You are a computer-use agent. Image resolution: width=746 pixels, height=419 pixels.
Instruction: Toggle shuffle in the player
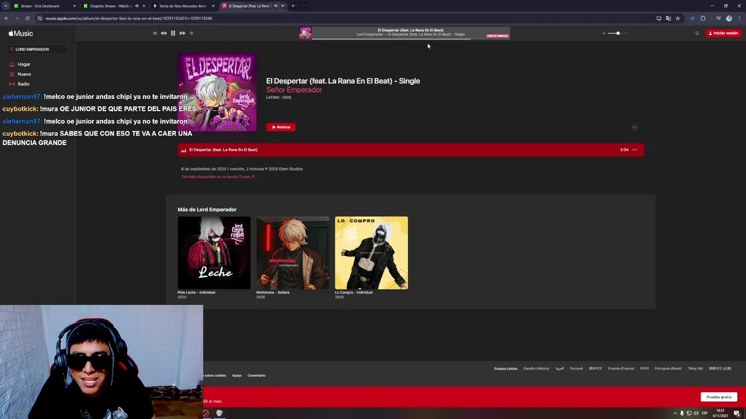pos(154,33)
